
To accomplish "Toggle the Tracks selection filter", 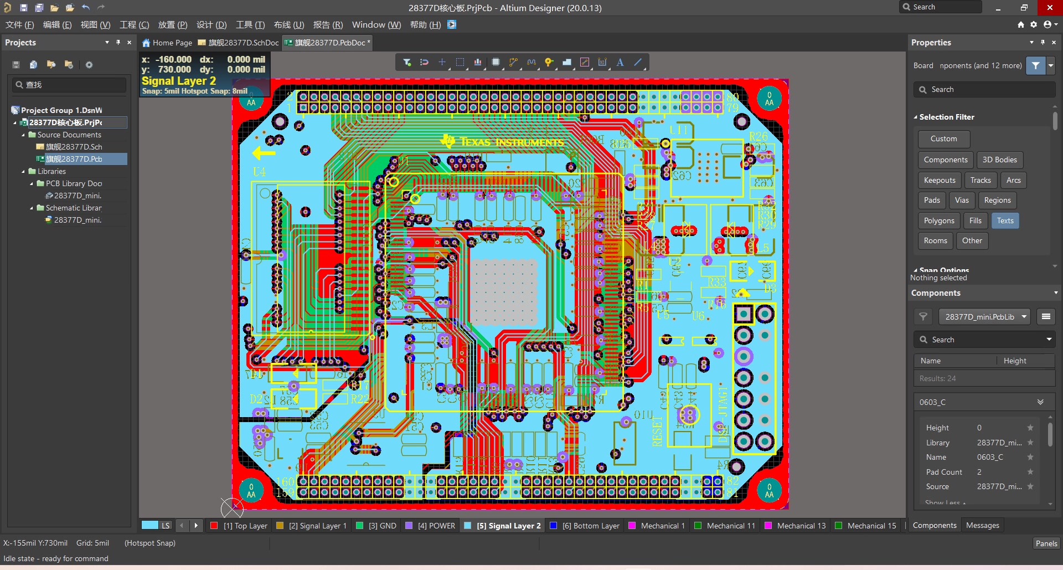I will click(980, 180).
